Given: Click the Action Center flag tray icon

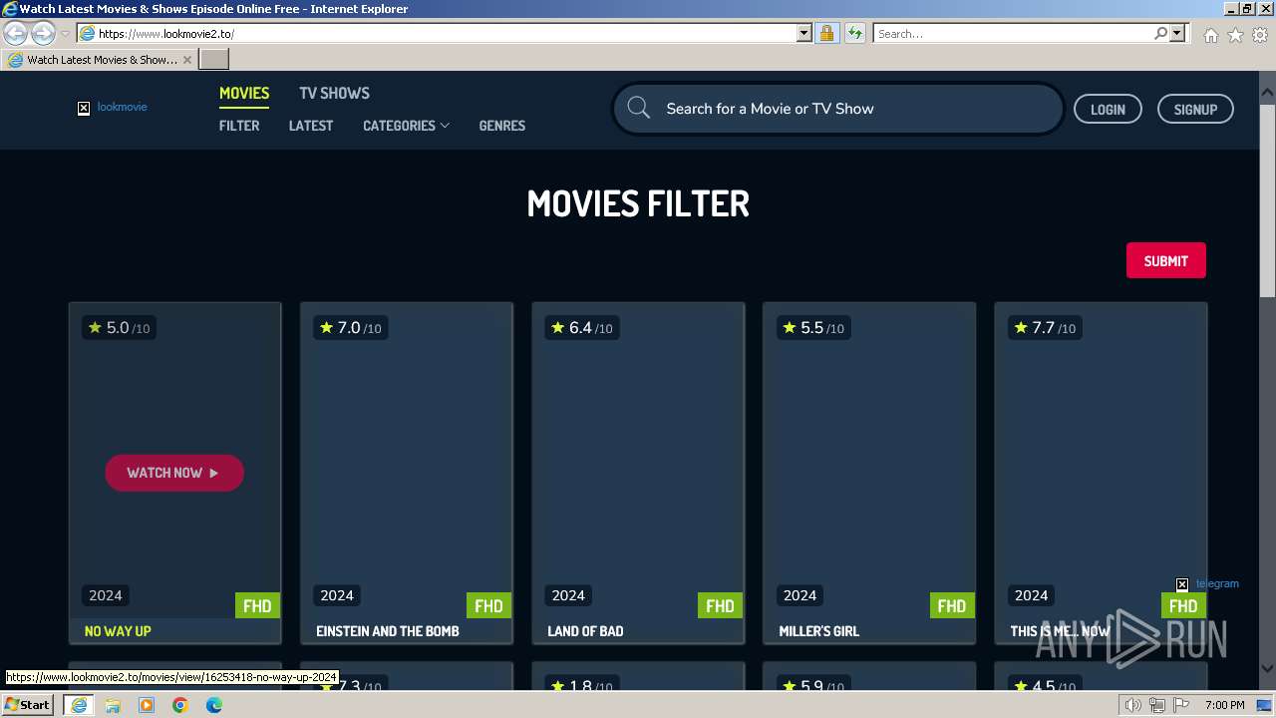Looking at the screenshot, I should [1181, 705].
